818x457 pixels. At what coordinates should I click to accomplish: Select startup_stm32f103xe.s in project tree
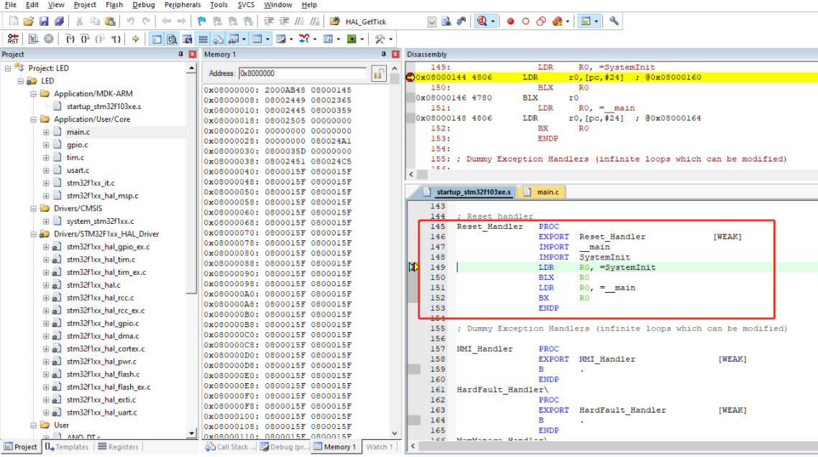pyautogui.click(x=104, y=106)
